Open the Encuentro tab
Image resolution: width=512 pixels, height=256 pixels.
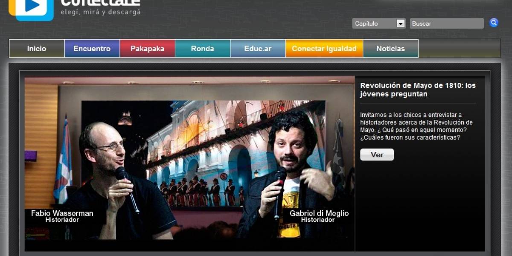point(92,49)
